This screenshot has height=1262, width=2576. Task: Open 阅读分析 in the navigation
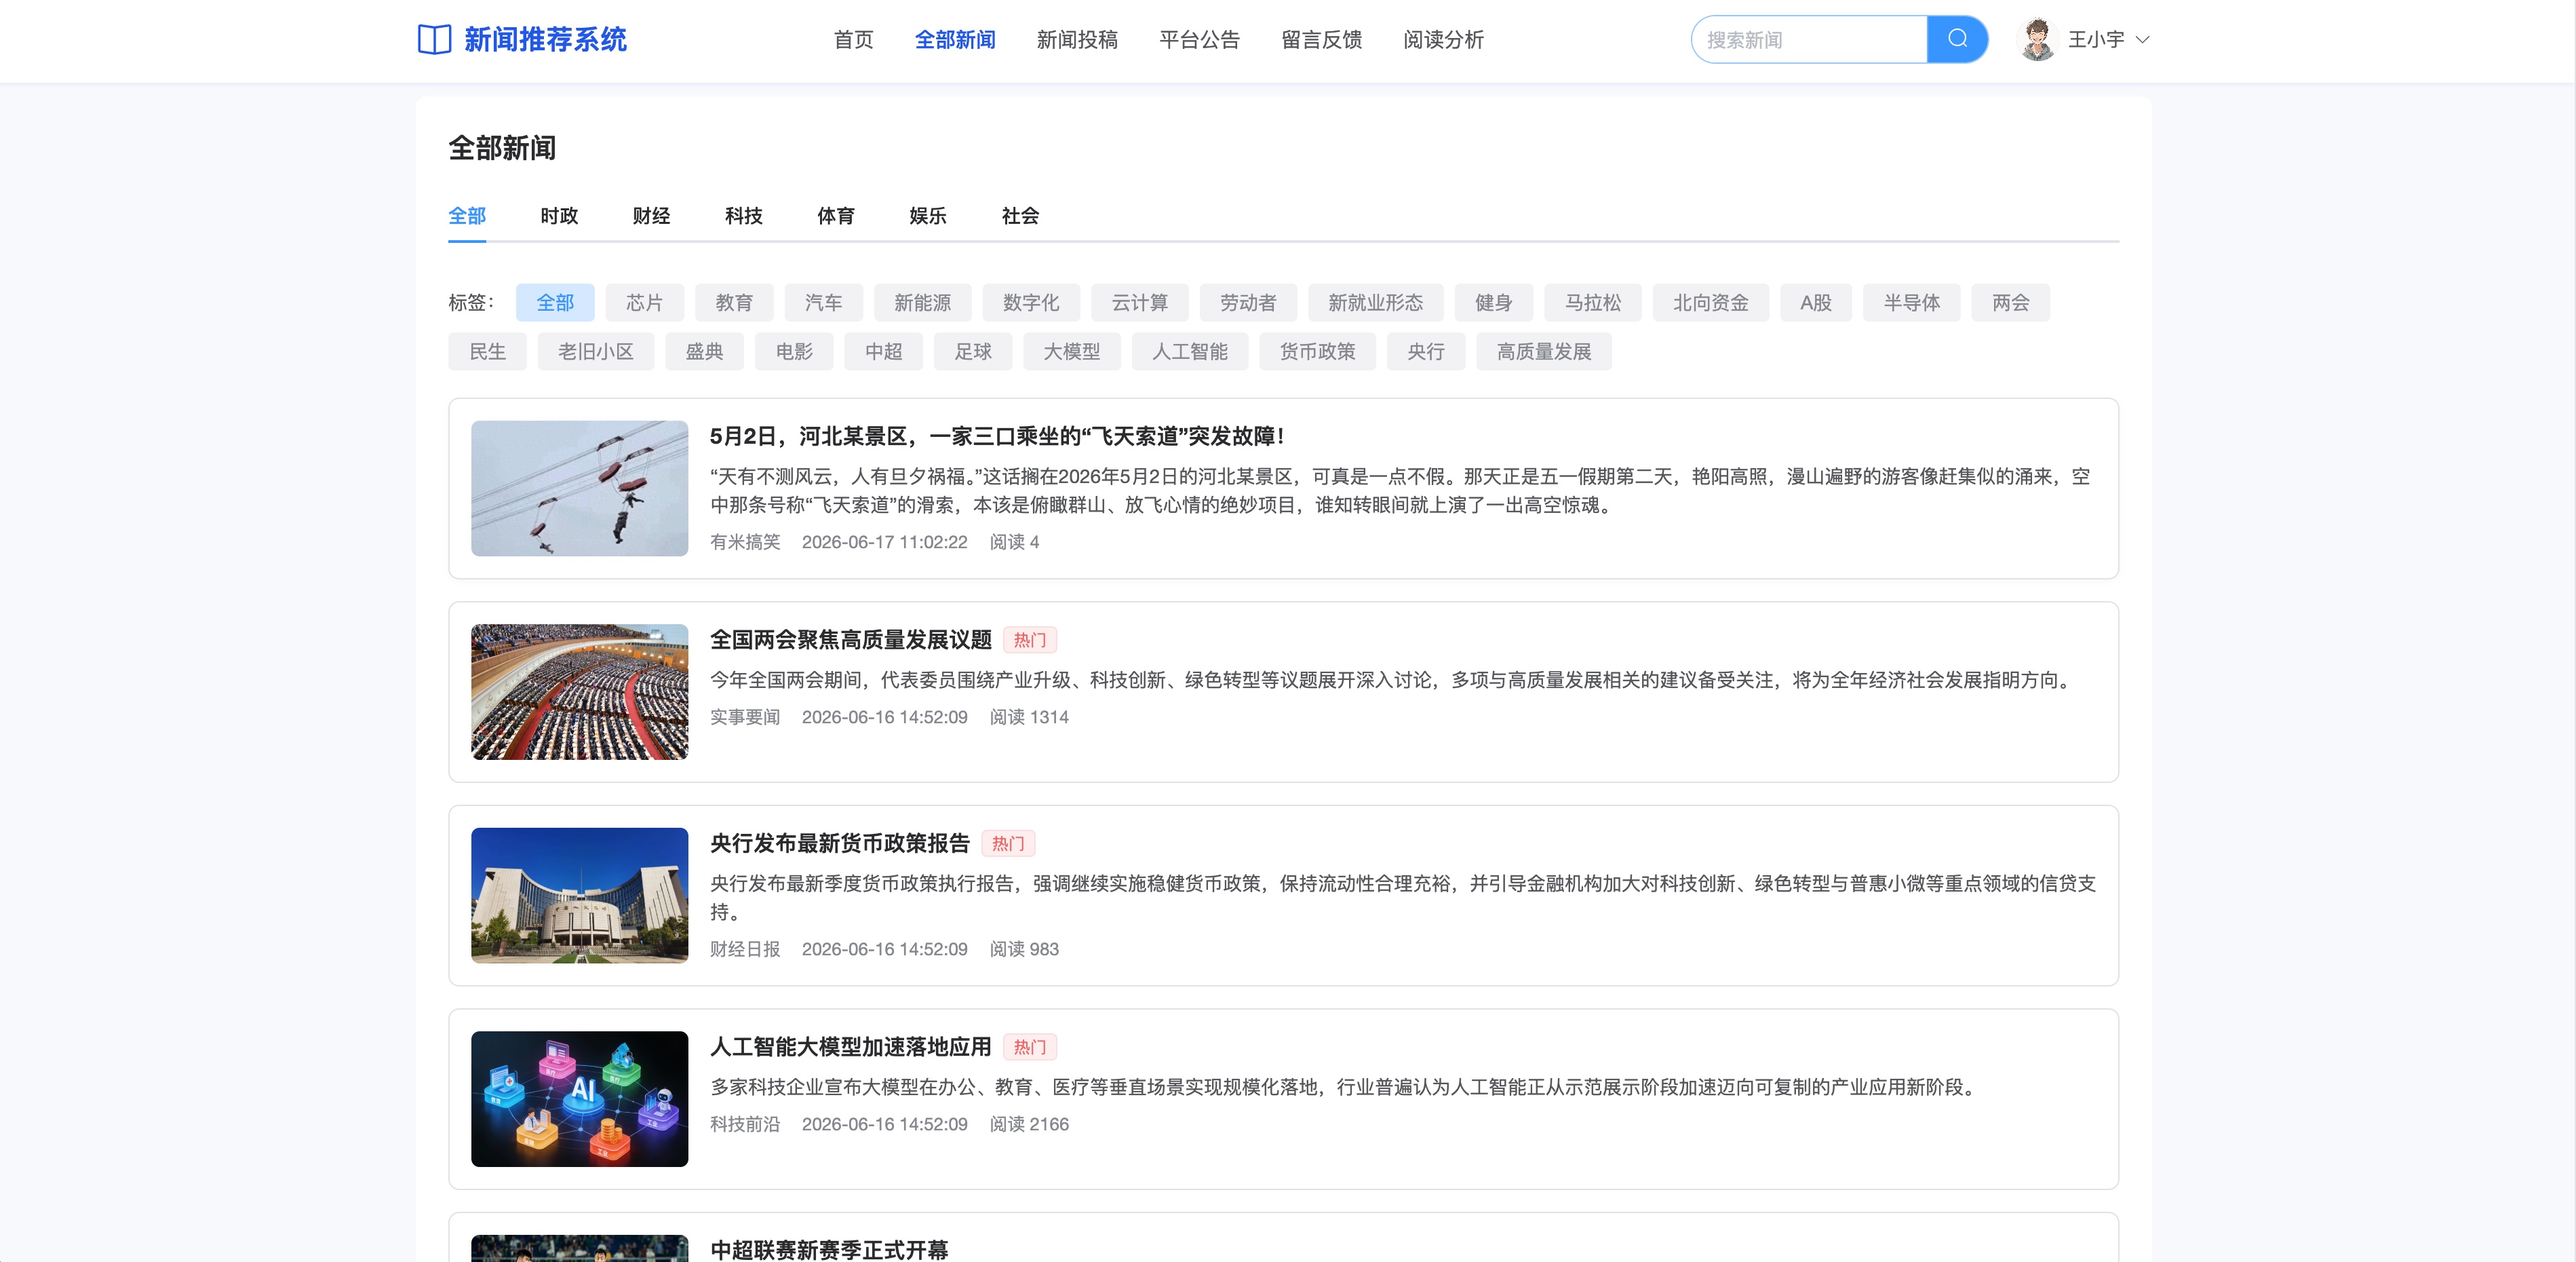click(1443, 39)
